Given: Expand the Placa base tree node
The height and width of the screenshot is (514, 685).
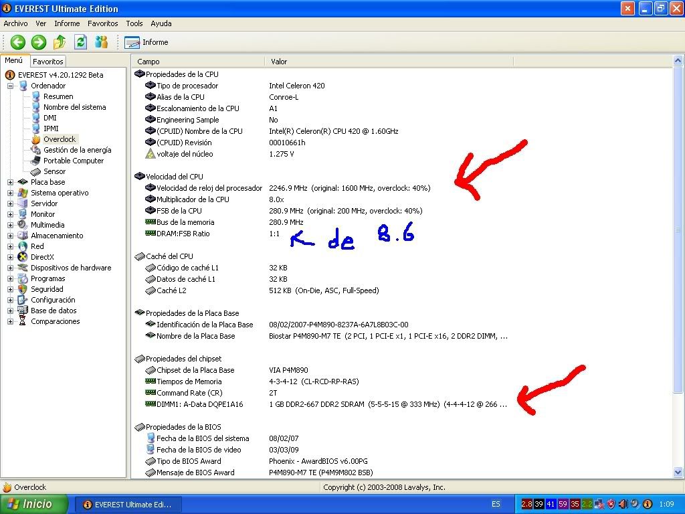Looking at the screenshot, I should coord(11,182).
